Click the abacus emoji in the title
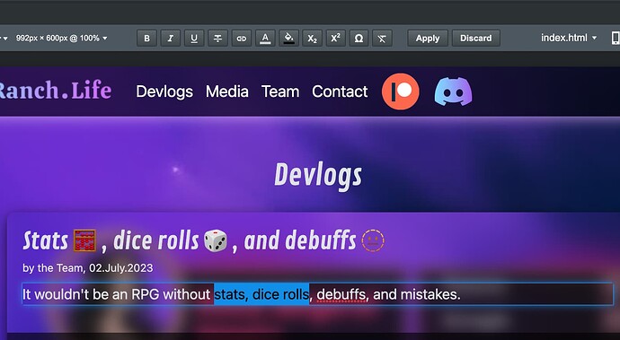 pos(85,240)
